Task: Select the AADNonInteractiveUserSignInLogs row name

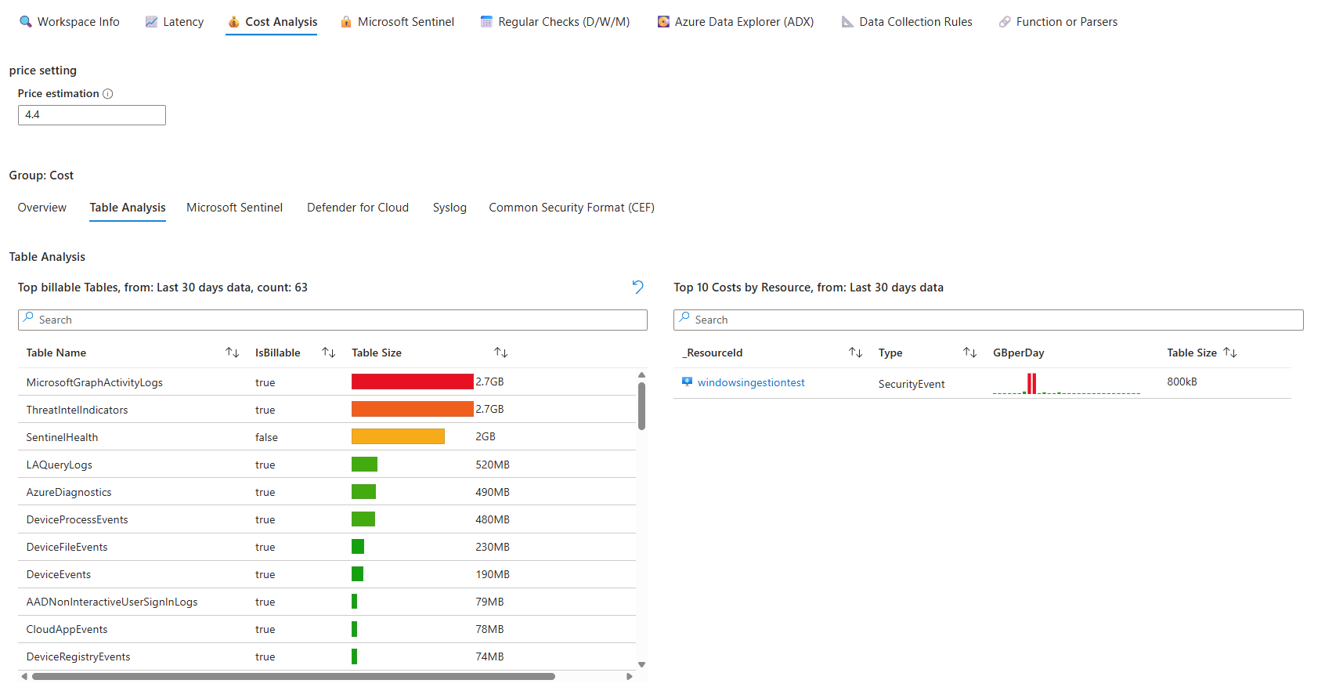Action: [x=112, y=602]
